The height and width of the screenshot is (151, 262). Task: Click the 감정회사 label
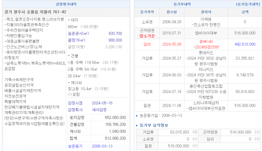pos(75,110)
